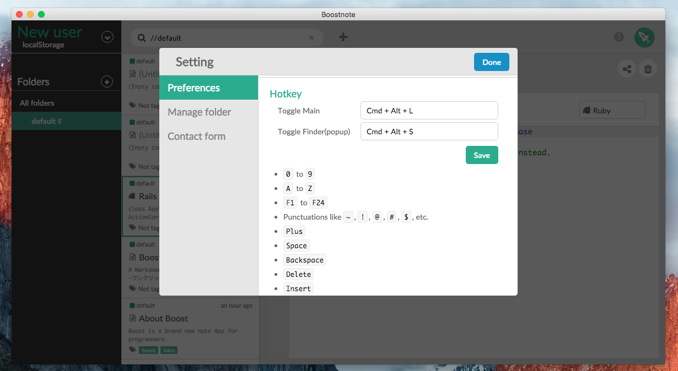The image size is (678, 371).
Task: Click the Done button in Setting dialog
Action: coord(491,62)
